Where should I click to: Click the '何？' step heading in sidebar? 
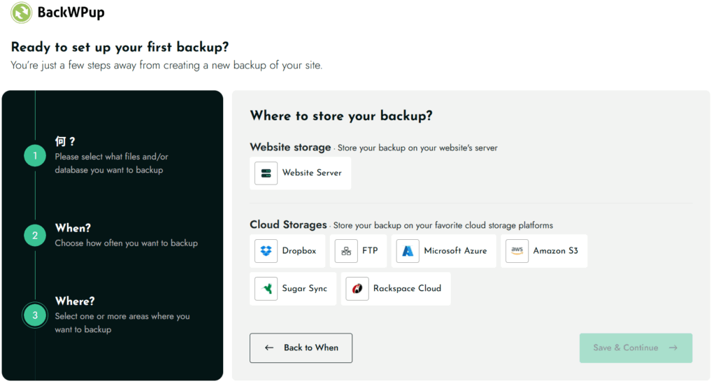65,142
